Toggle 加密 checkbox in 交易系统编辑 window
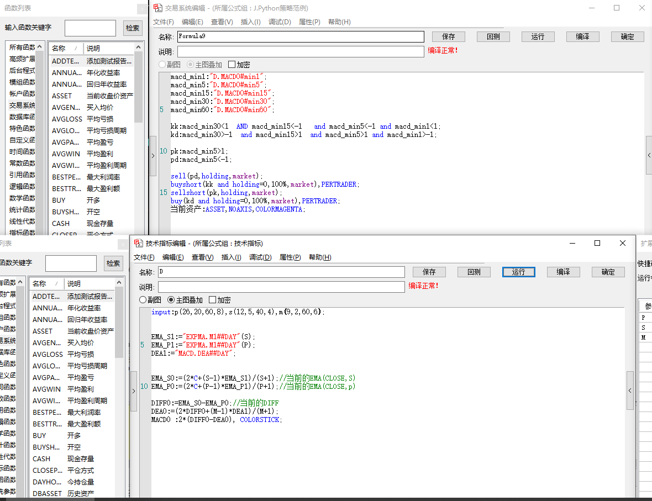 point(232,65)
